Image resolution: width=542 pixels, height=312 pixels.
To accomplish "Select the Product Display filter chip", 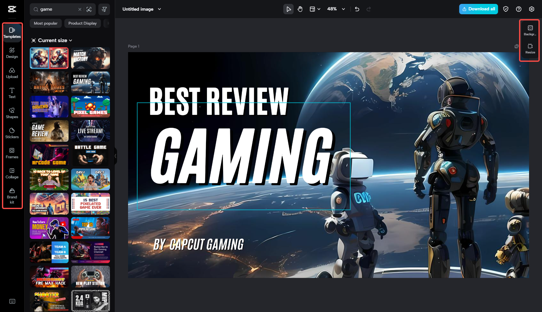I will pos(82,23).
